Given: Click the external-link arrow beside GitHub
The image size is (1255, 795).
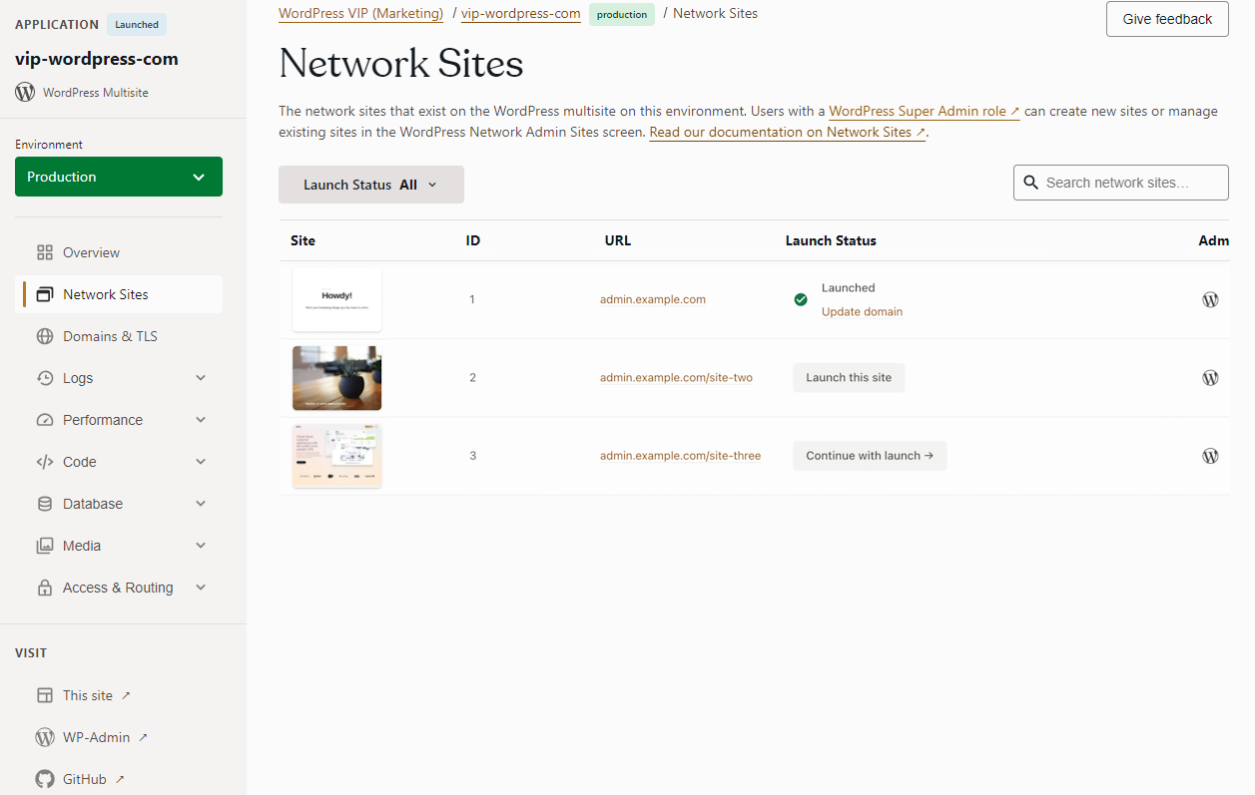Looking at the screenshot, I should click(x=120, y=779).
